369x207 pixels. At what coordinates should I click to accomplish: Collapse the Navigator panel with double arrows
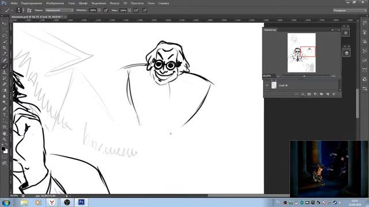(x=333, y=30)
